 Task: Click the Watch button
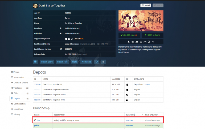click(158, 5)
